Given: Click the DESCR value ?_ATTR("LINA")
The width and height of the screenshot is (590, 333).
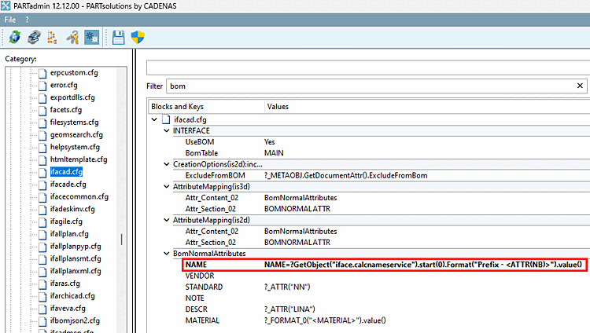Looking at the screenshot, I should click(289, 309).
